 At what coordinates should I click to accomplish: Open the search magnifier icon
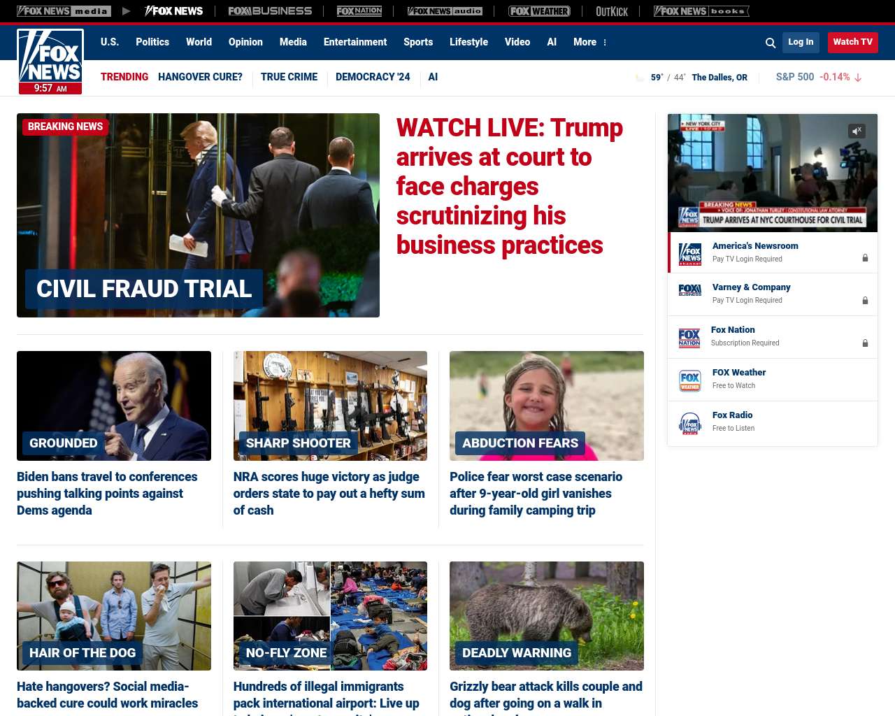point(771,43)
